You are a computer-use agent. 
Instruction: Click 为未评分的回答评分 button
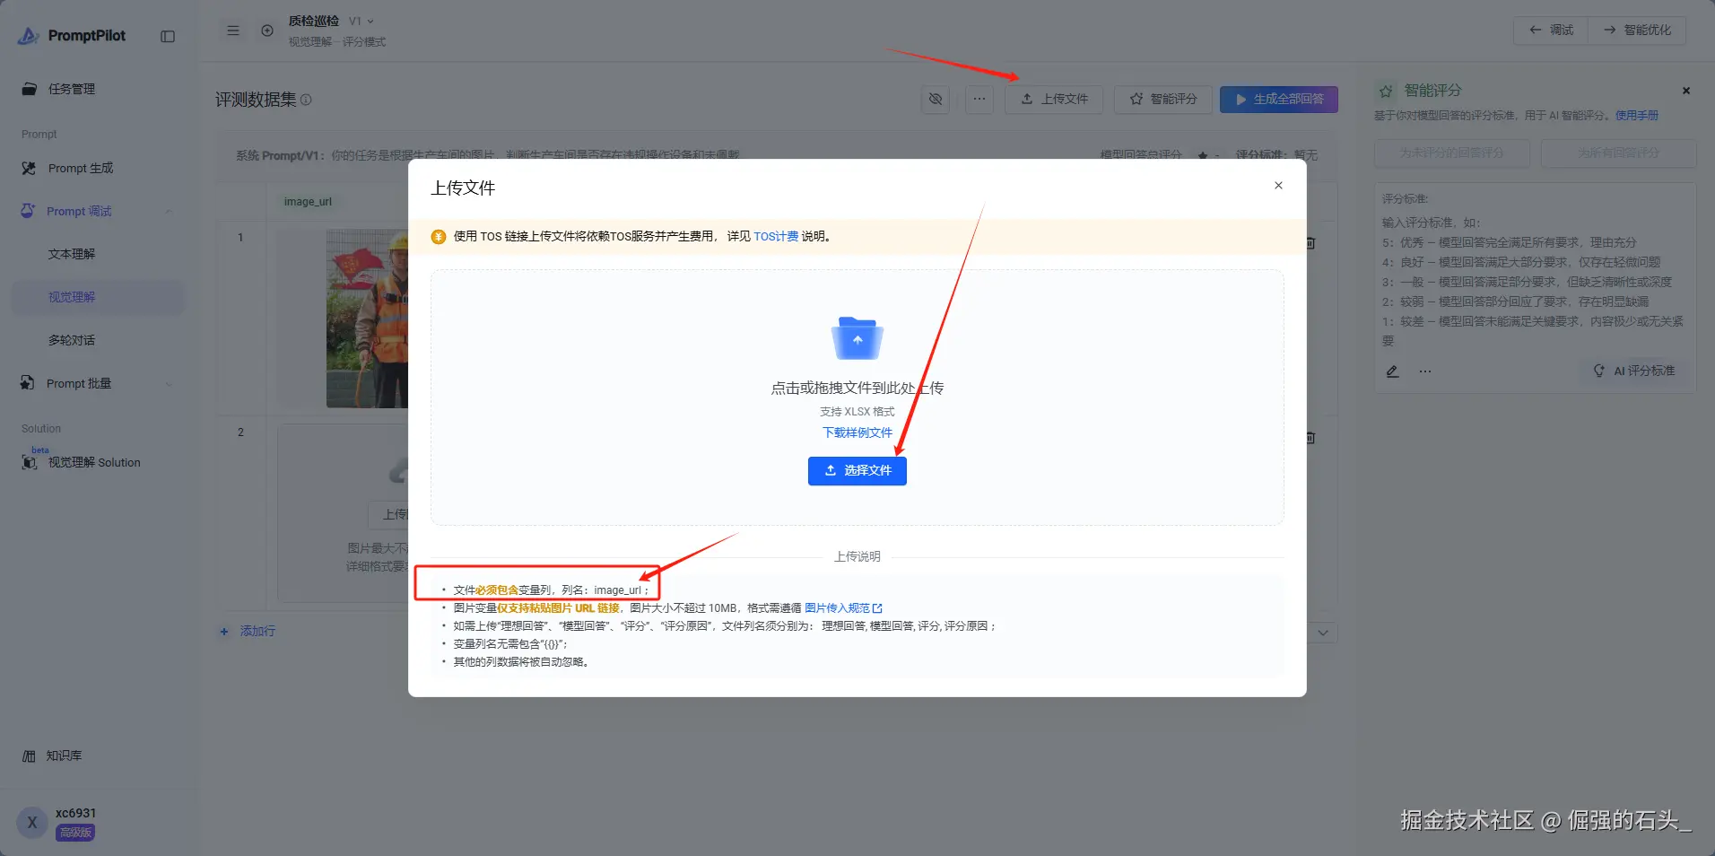(x=1452, y=153)
